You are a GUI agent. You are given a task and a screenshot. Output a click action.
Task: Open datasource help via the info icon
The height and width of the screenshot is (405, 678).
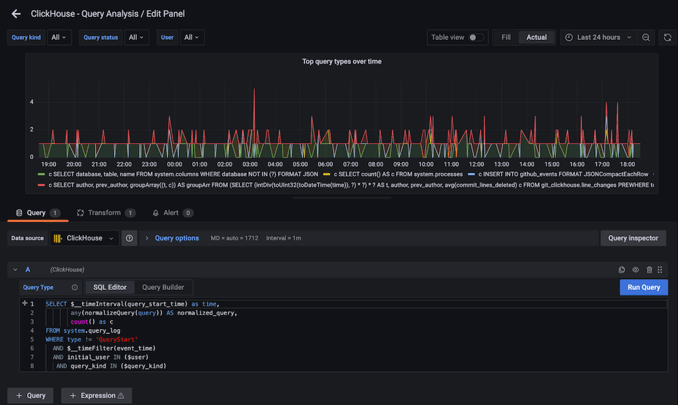point(129,238)
